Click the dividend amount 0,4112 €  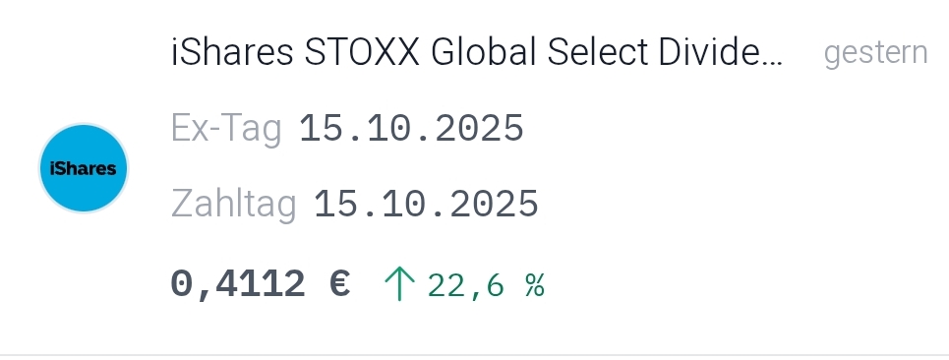[x=261, y=283]
